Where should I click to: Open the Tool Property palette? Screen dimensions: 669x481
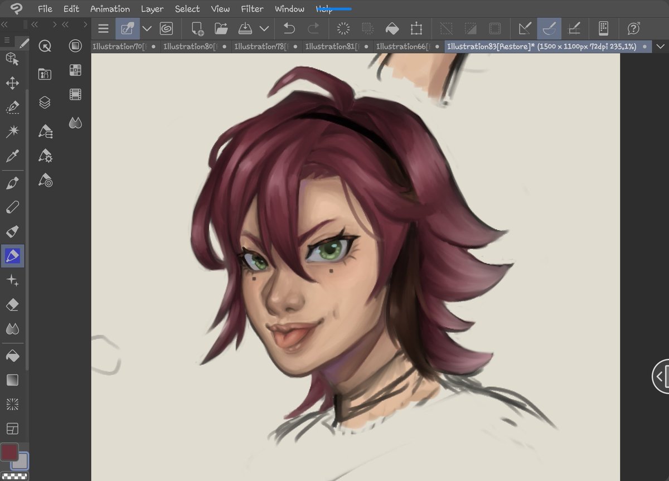[45, 156]
